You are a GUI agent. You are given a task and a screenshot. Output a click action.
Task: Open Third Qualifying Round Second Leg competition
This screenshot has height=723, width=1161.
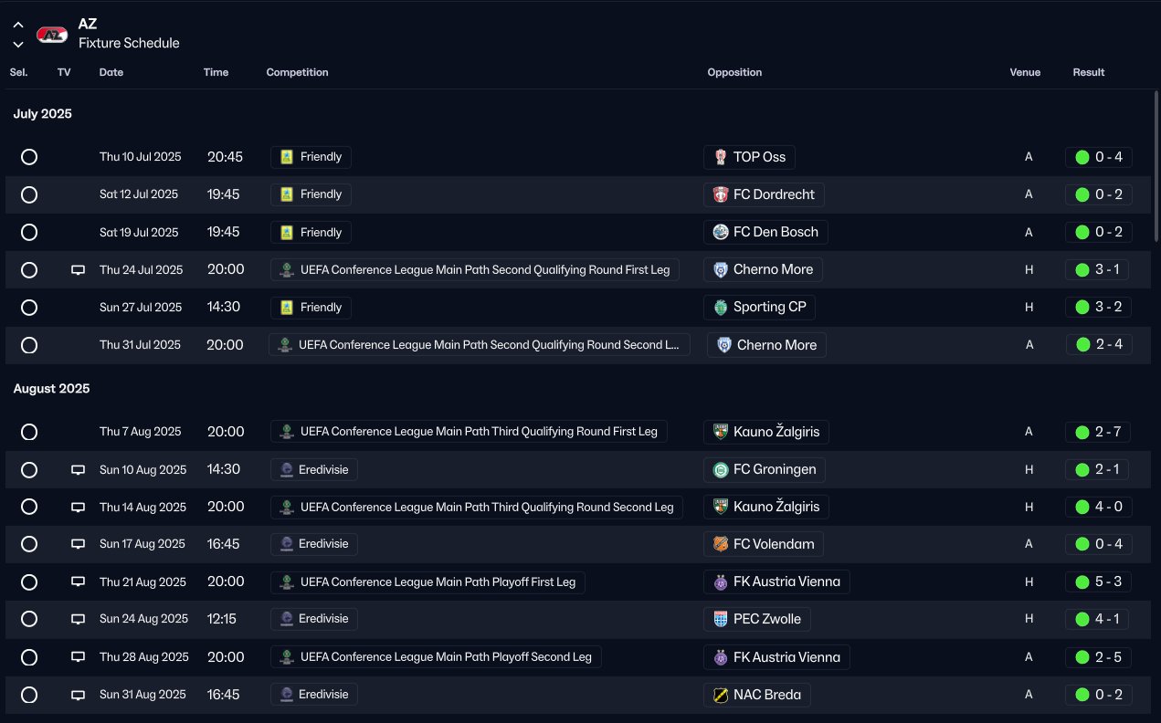pos(477,507)
